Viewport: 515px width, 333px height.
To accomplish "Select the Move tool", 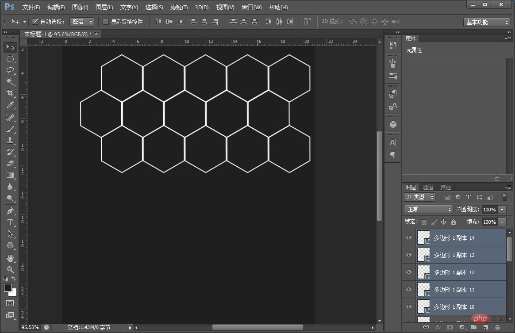I will pos(10,47).
